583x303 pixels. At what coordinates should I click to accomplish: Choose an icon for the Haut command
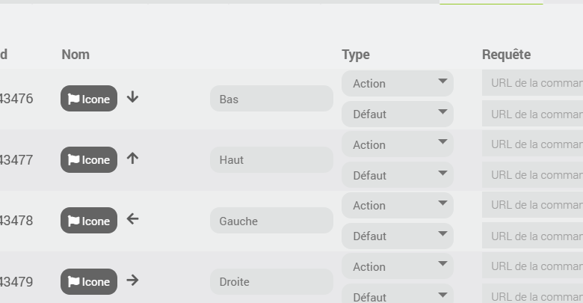(x=89, y=159)
